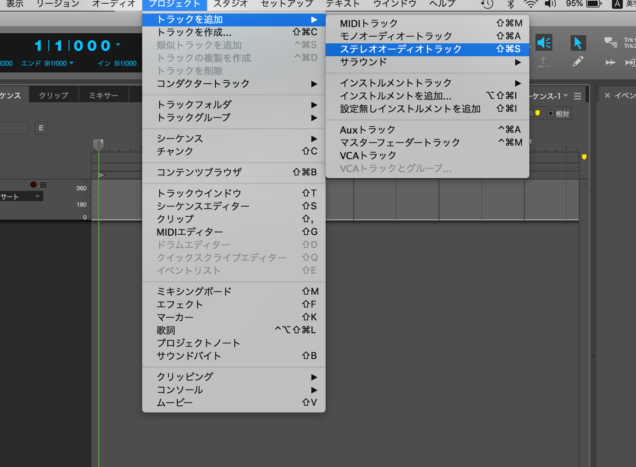Click the waveform edit icon below the layers icon
The height and width of the screenshot is (467, 636).
click(610, 63)
